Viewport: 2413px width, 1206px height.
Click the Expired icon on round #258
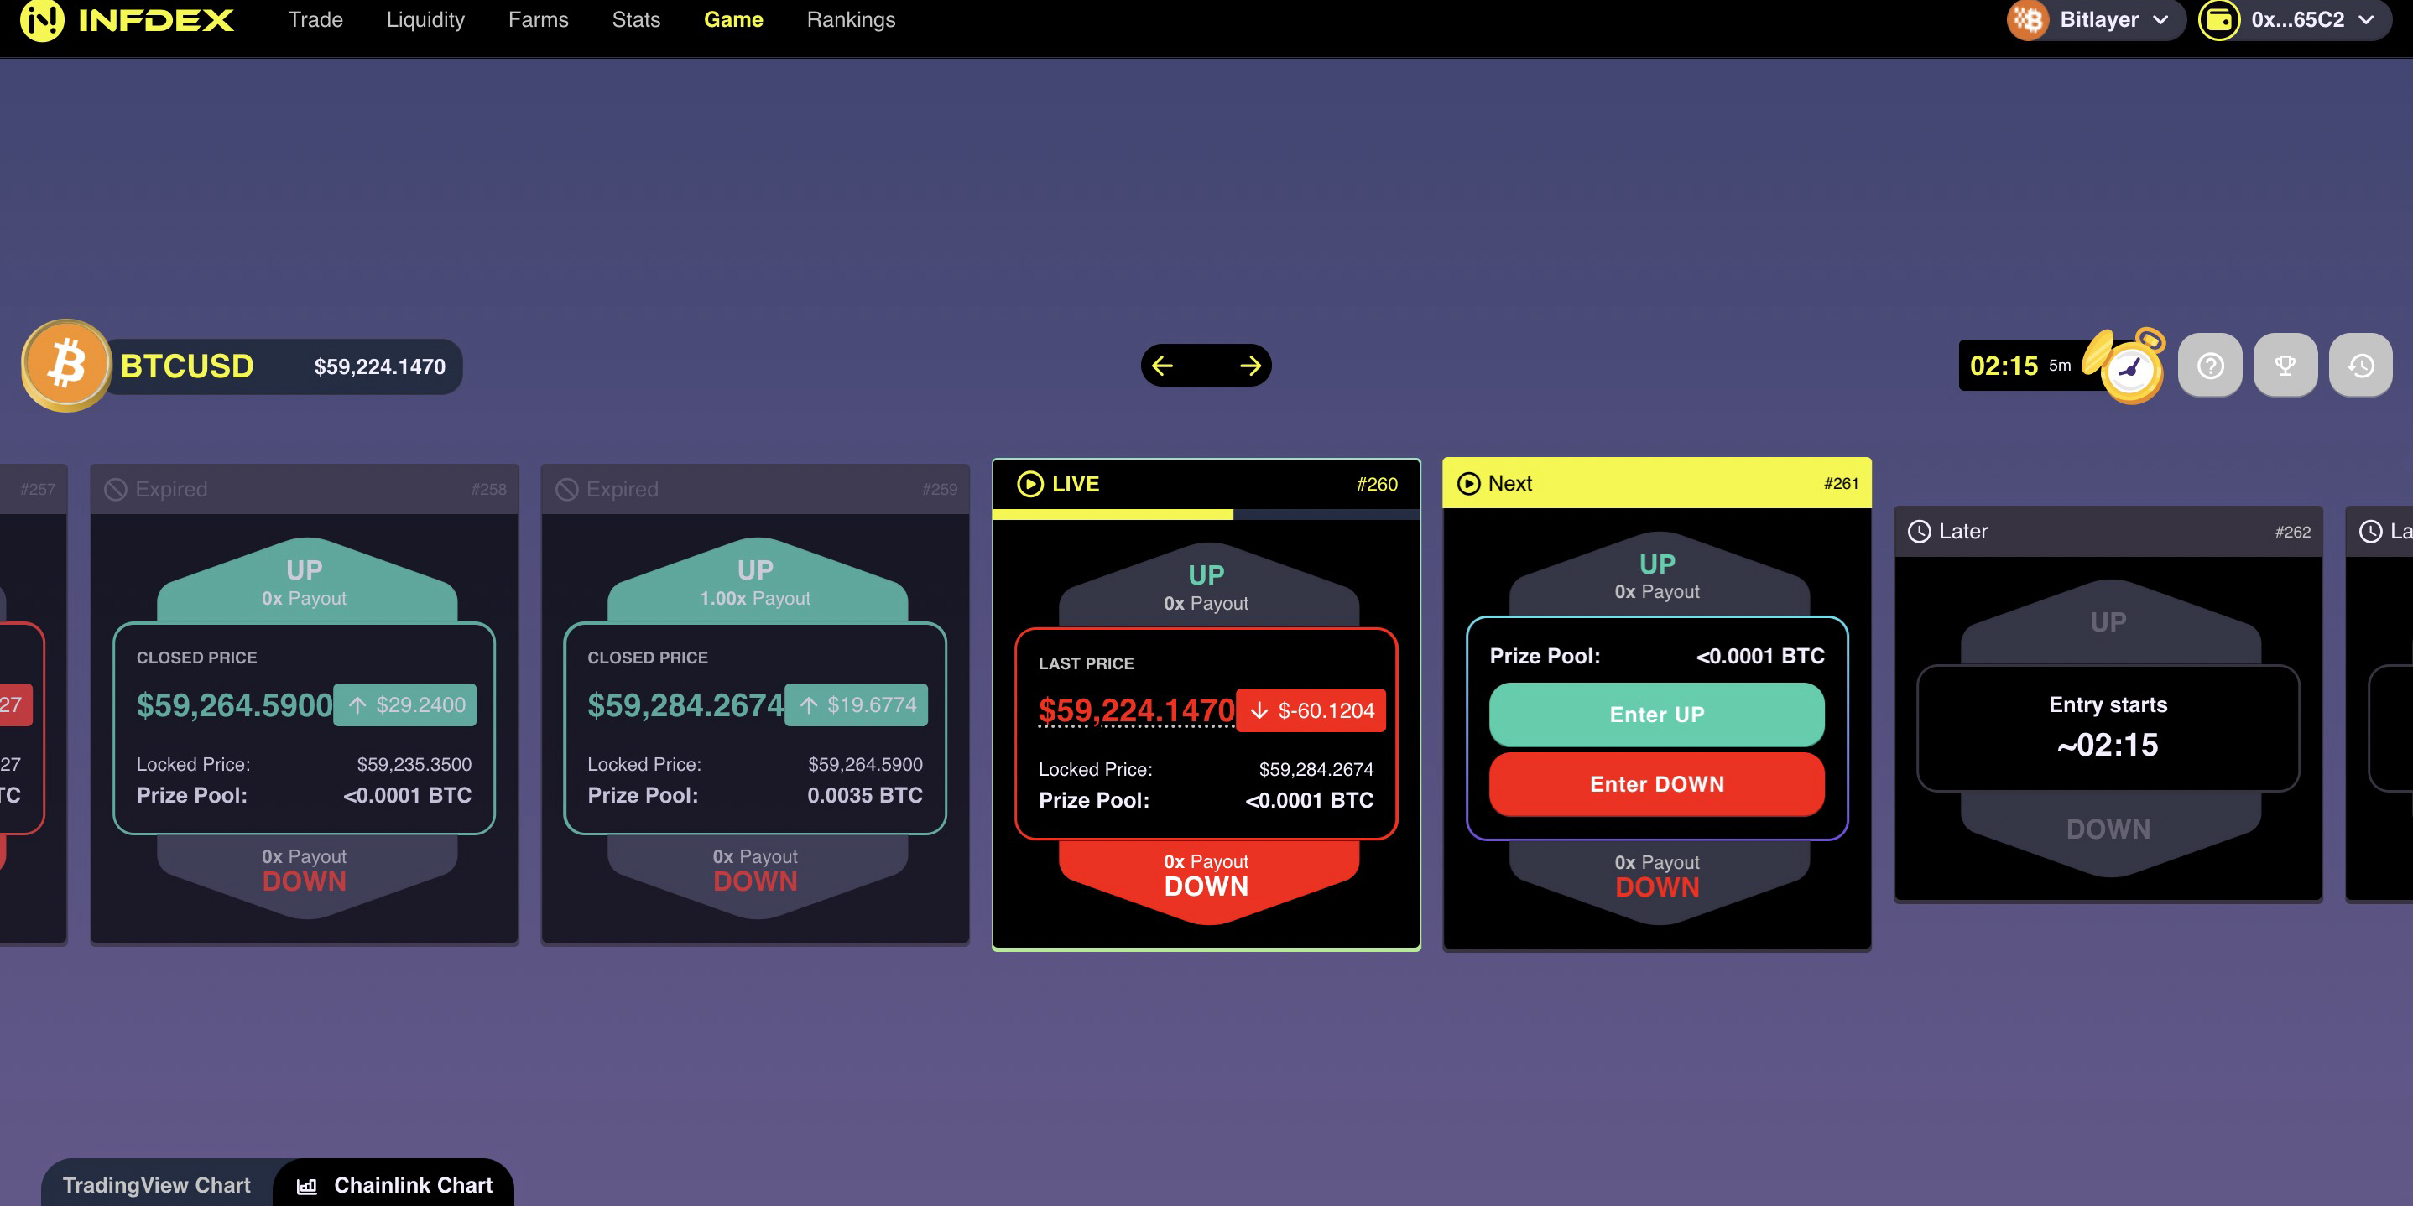[115, 489]
